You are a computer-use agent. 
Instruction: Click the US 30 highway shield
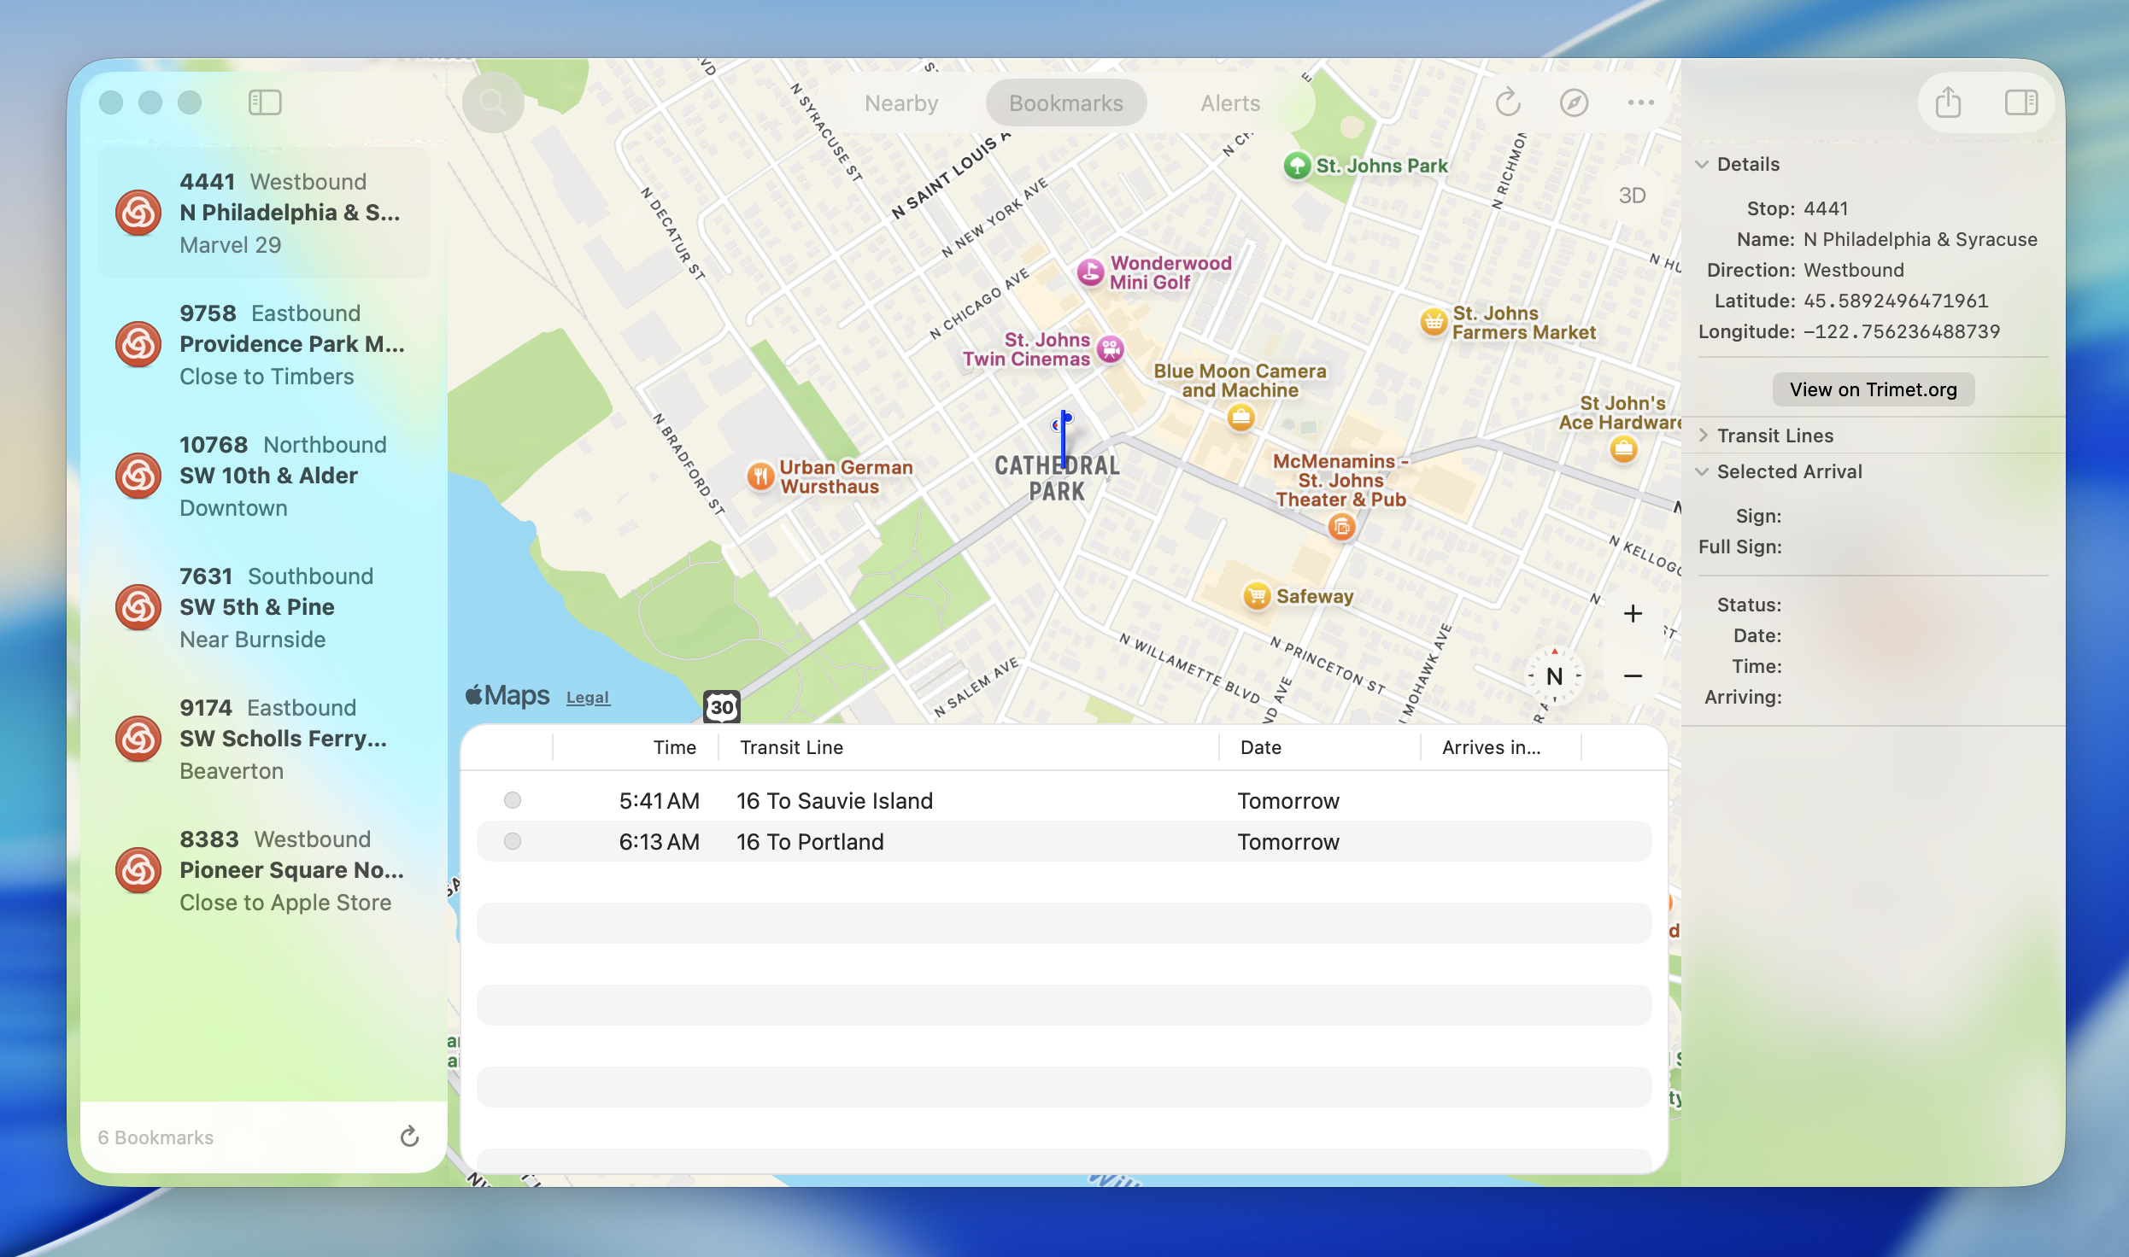722,706
